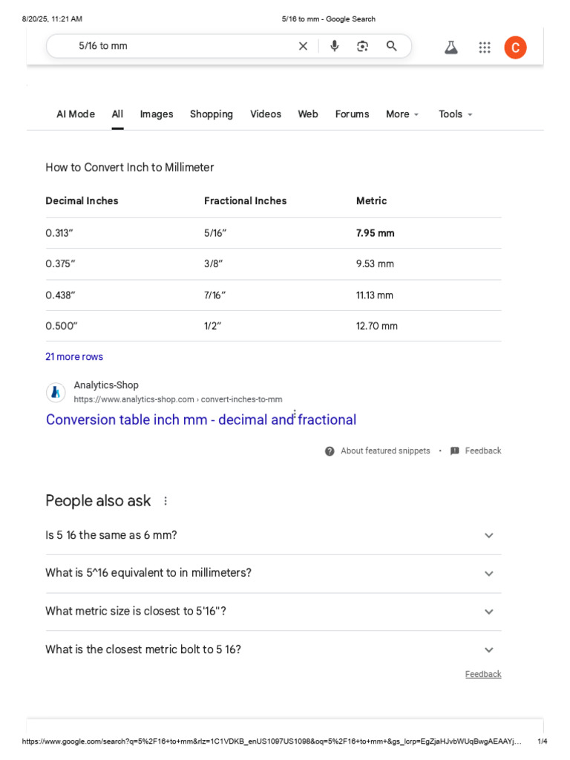
Task: Open People also ask options menu
Action: point(166,501)
